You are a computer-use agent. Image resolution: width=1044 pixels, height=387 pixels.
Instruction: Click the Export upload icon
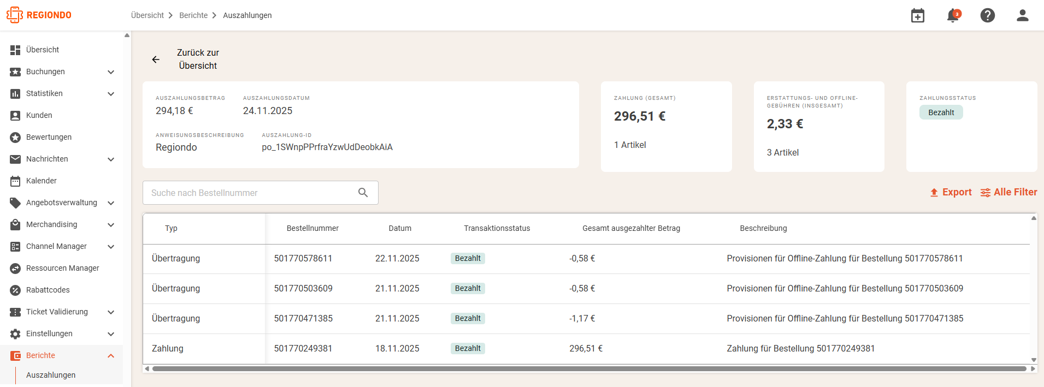(x=934, y=193)
